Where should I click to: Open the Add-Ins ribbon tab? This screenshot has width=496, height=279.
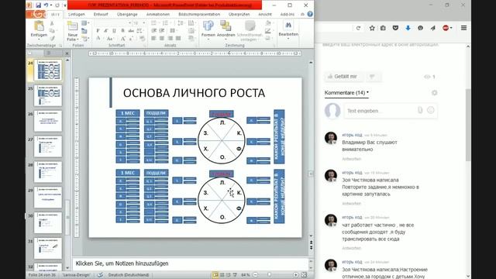[x=288, y=14]
